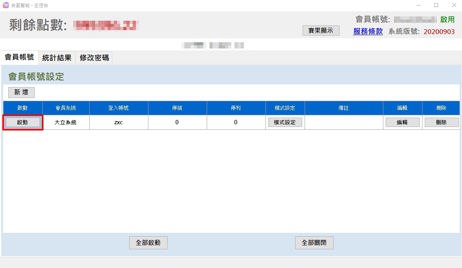Screen dimensions: 462x268
Task: Maximize the main console window
Action: [x=436, y=5]
